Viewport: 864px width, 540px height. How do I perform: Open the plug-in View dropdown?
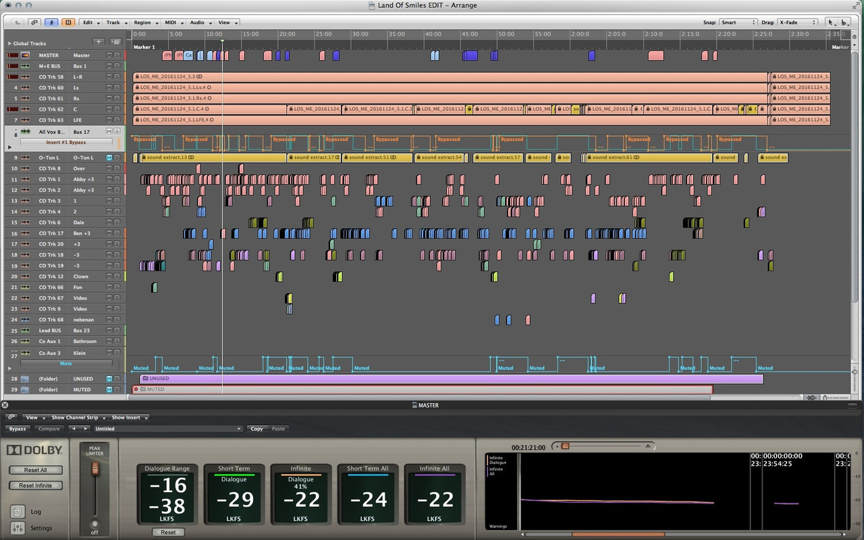click(34, 417)
